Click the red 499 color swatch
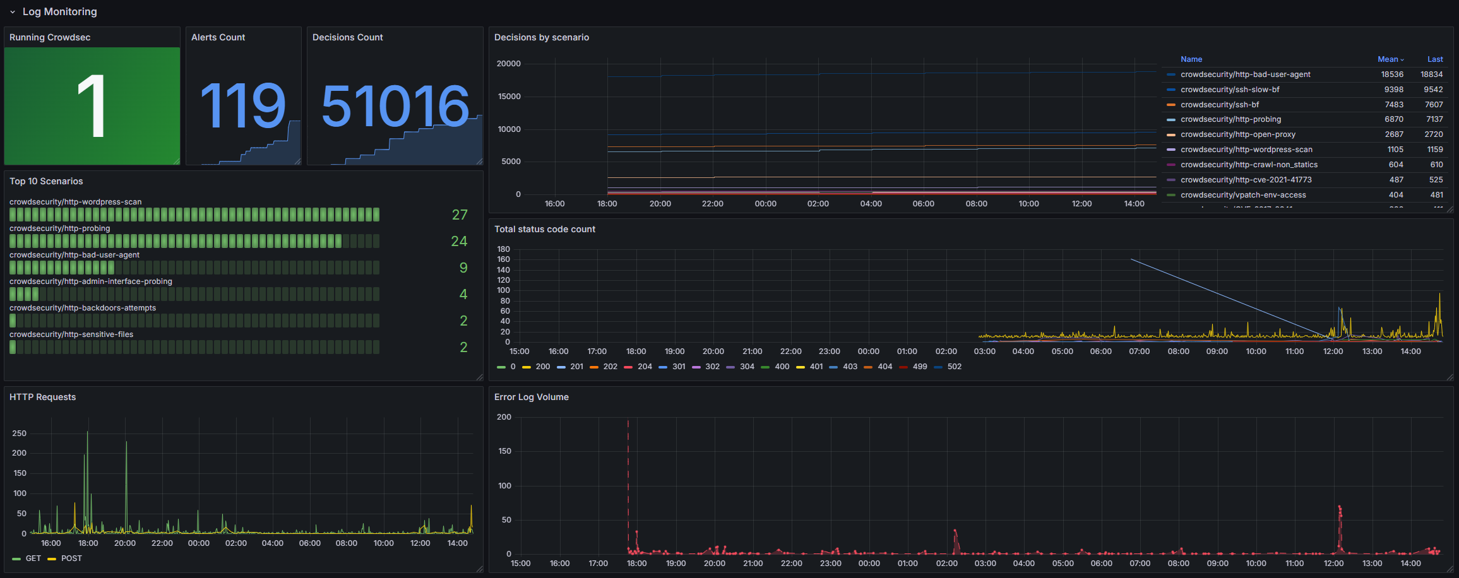This screenshot has width=1459, height=578. pyautogui.click(x=903, y=367)
